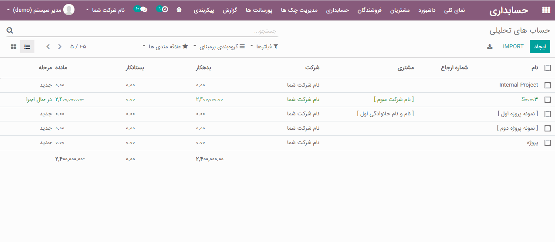Open the debug bug icon
This screenshot has width=555, height=242.
pyautogui.click(x=179, y=10)
